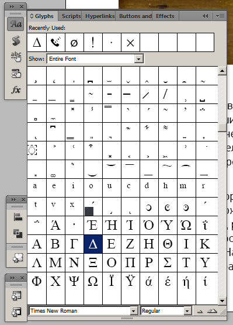
Task: Select the Greek Xi (Ξ) glyph
Action: click(93, 262)
